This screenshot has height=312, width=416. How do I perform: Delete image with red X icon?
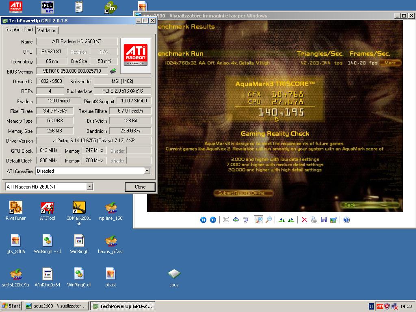[304, 220]
